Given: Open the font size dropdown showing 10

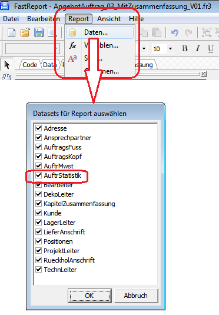Looking at the screenshot, I should coord(170,49).
